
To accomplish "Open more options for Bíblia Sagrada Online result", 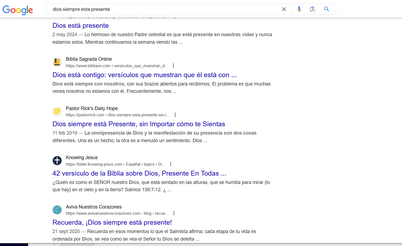I will [173, 66].
